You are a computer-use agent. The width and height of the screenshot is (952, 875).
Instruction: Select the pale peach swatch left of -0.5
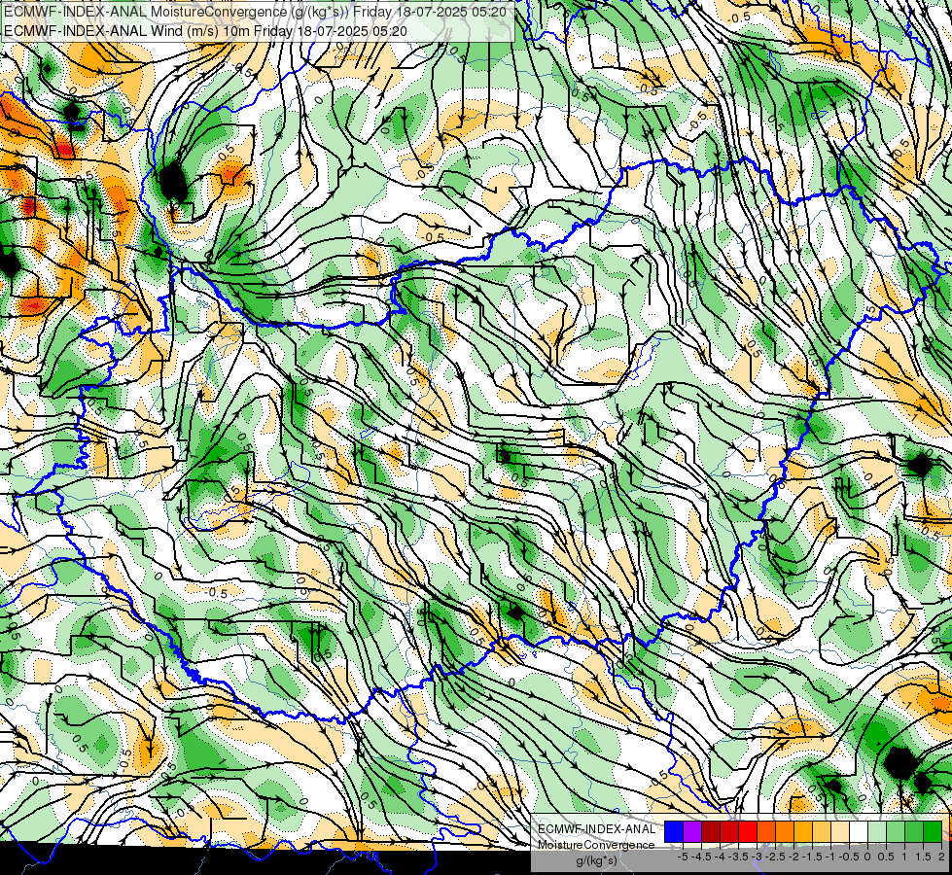(840, 831)
